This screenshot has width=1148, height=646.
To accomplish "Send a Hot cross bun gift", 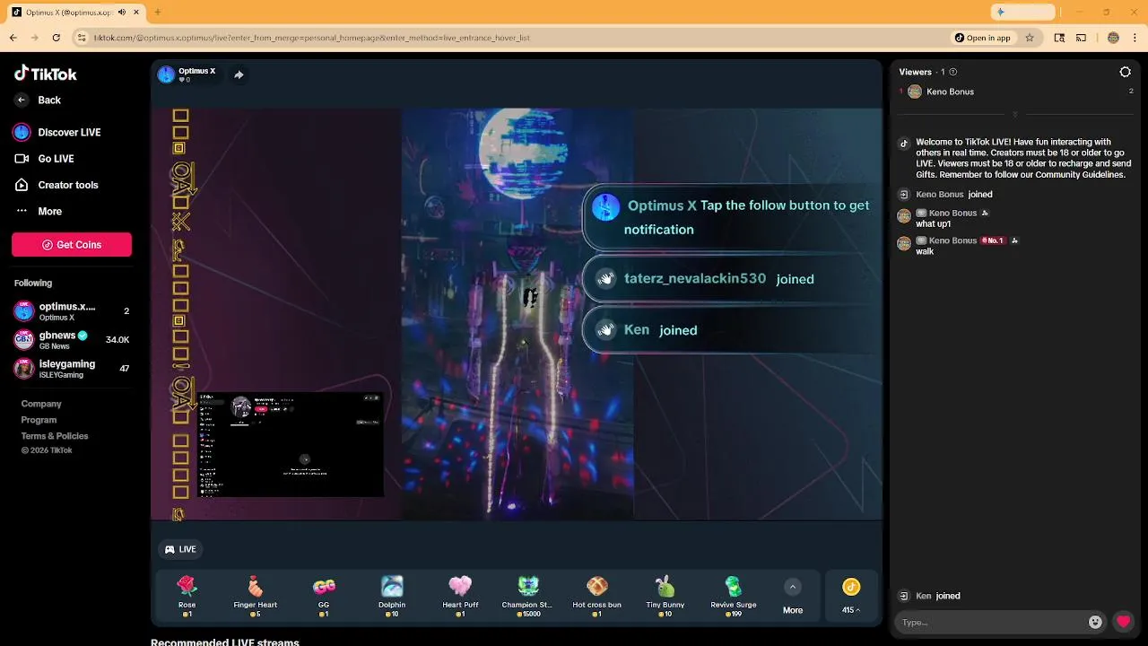I will tap(597, 597).
